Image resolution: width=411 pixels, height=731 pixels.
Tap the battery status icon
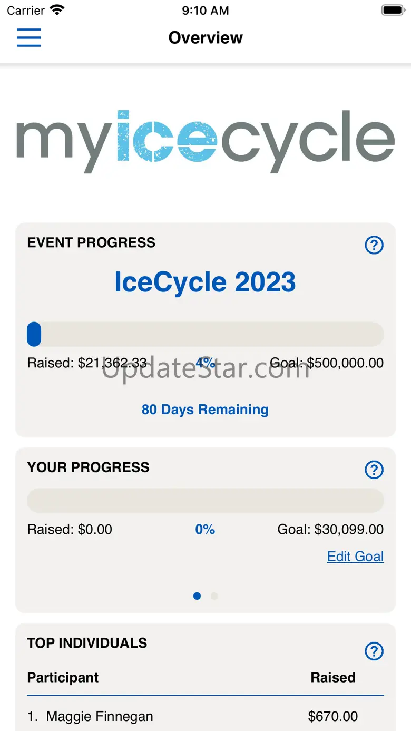[393, 10]
